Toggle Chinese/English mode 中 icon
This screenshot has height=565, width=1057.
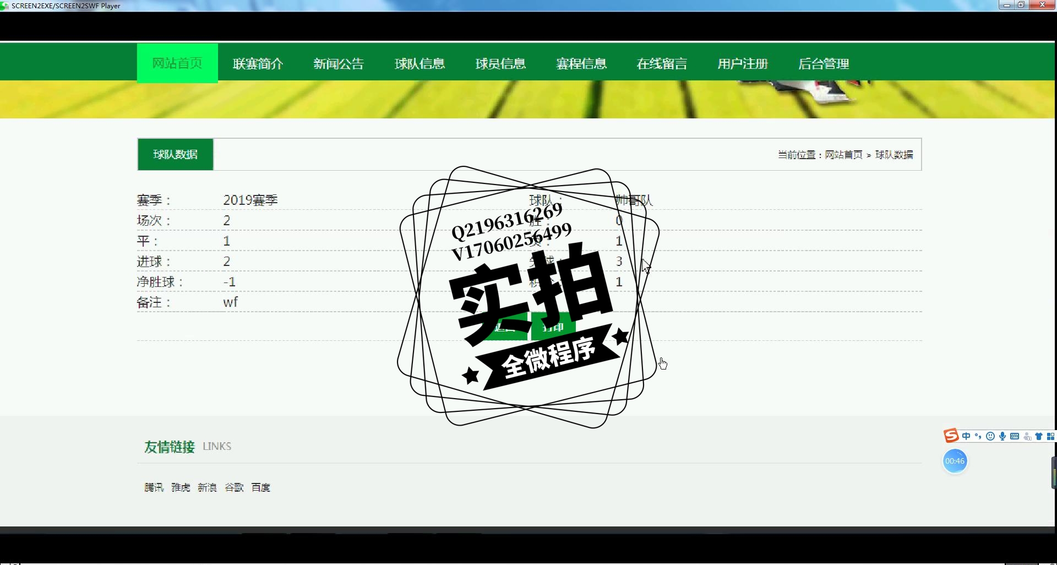(x=966, y=437)
